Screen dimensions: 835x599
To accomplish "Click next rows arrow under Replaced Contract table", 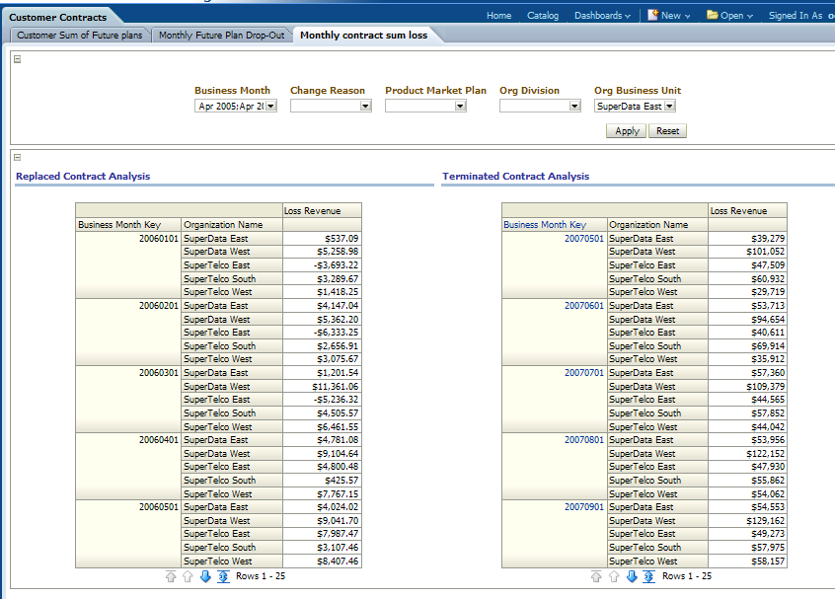I will pos(205,576).
